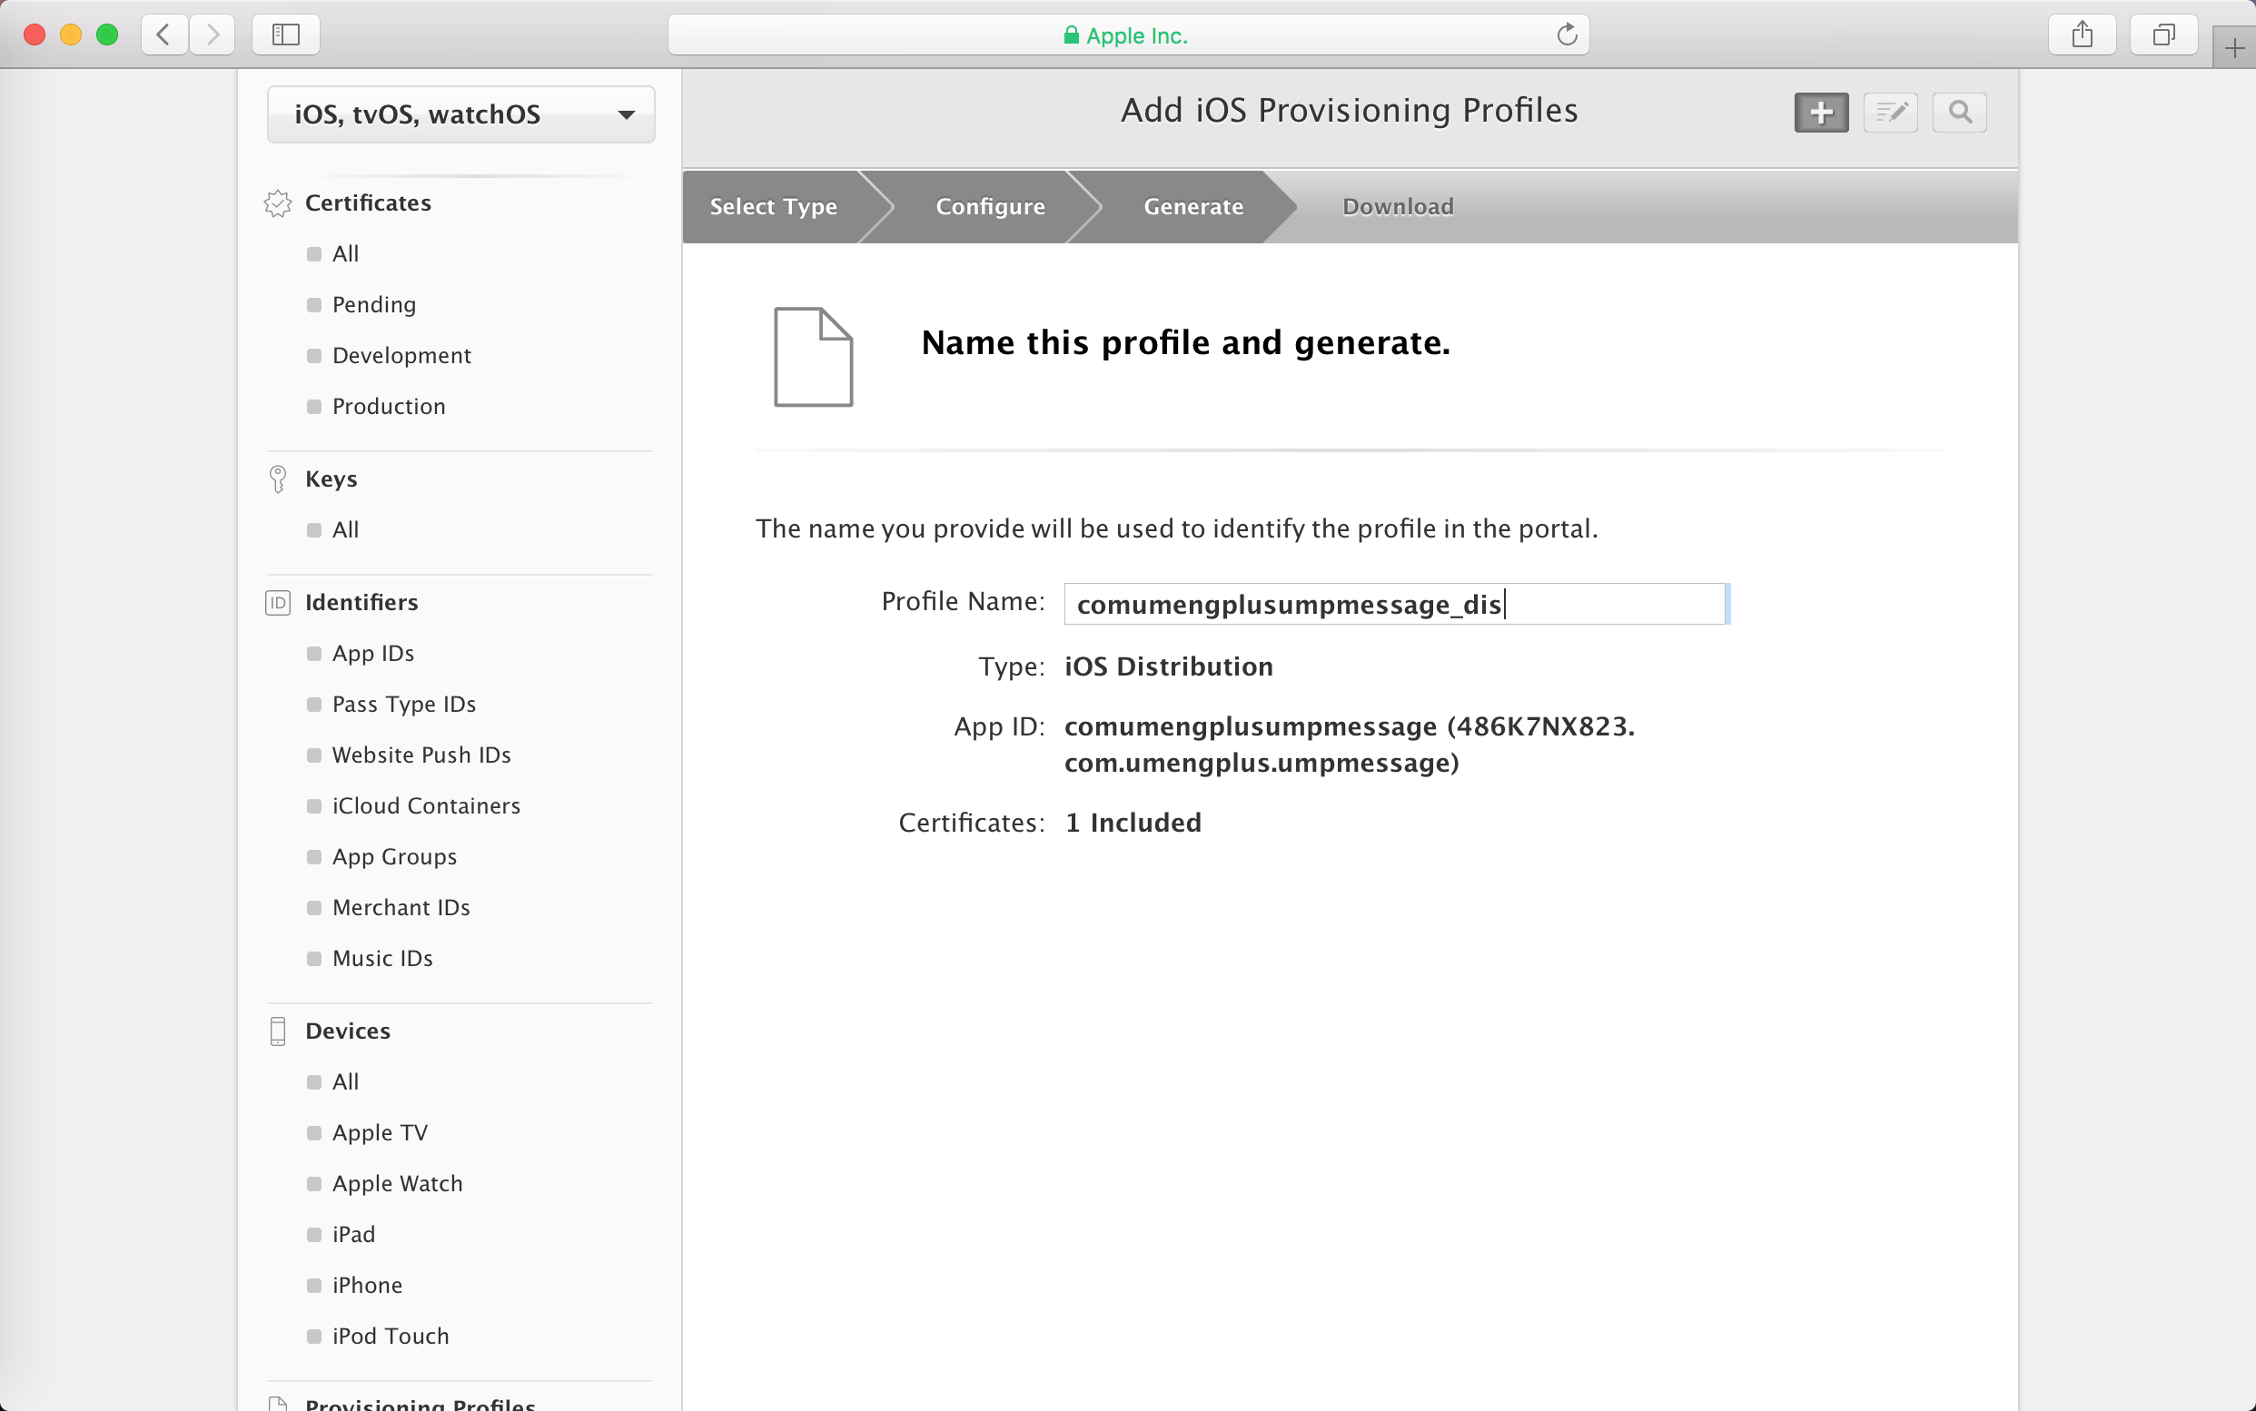Go back with Safari's back arrow
Image resolution: width=2256 pixels, height=1411 pixels.
point(164,35)
